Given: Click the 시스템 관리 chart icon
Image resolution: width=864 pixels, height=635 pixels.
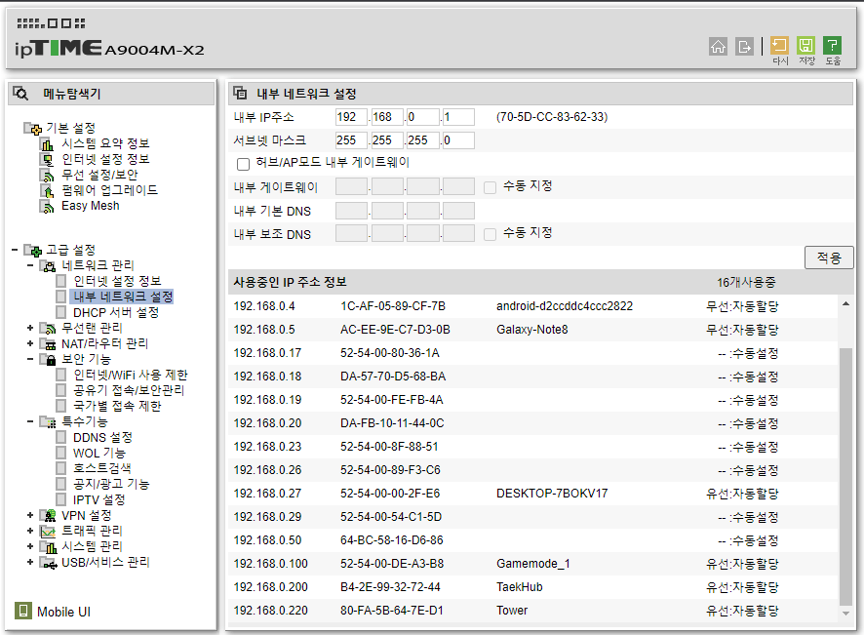Looking at the screenshot, I should point(48,547).
